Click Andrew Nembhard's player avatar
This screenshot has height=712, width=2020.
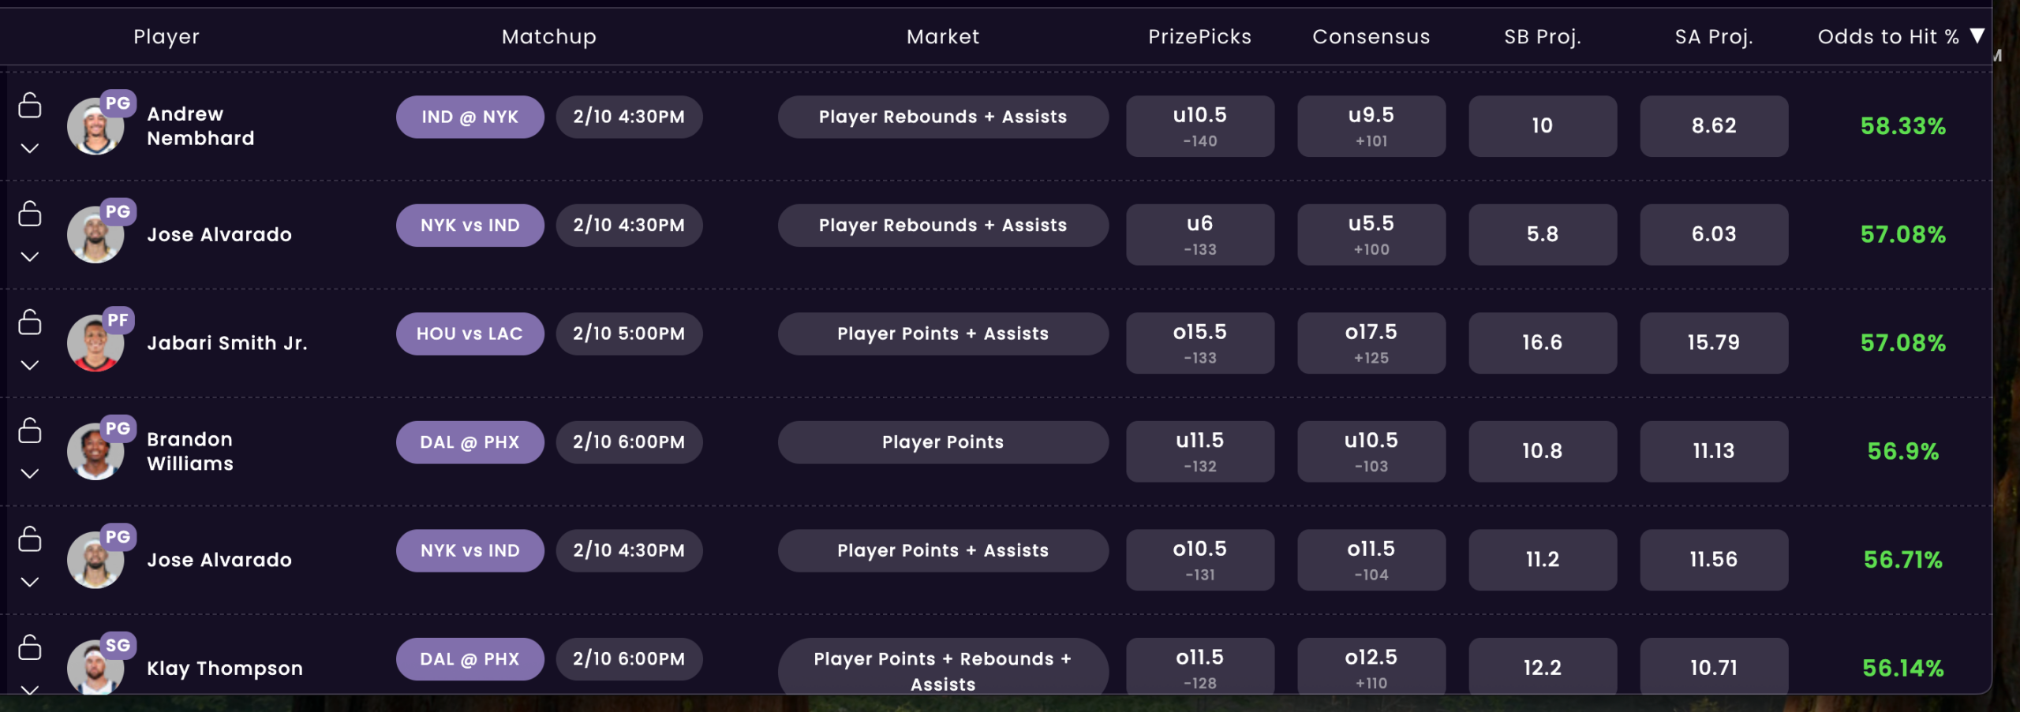94,128
